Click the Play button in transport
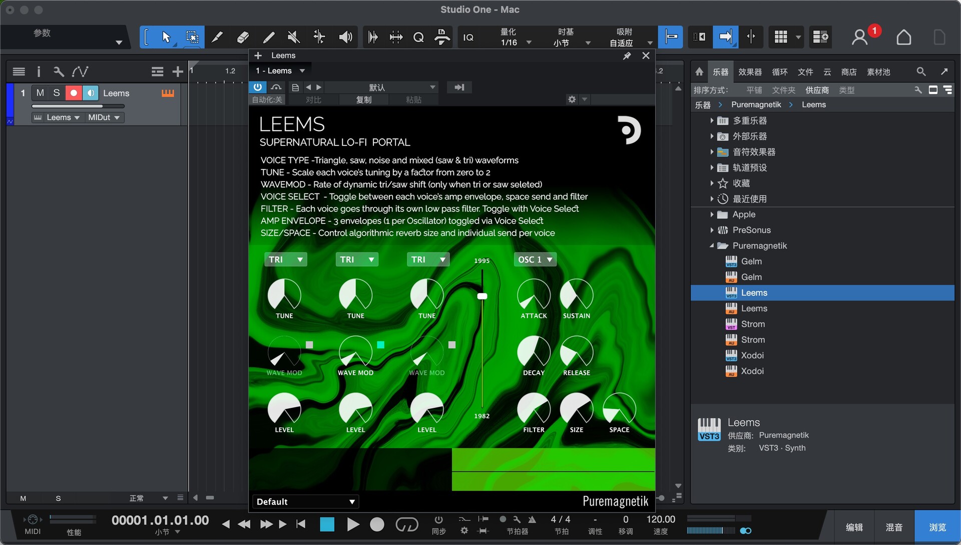The image size is (961, 545). point(353,524)
